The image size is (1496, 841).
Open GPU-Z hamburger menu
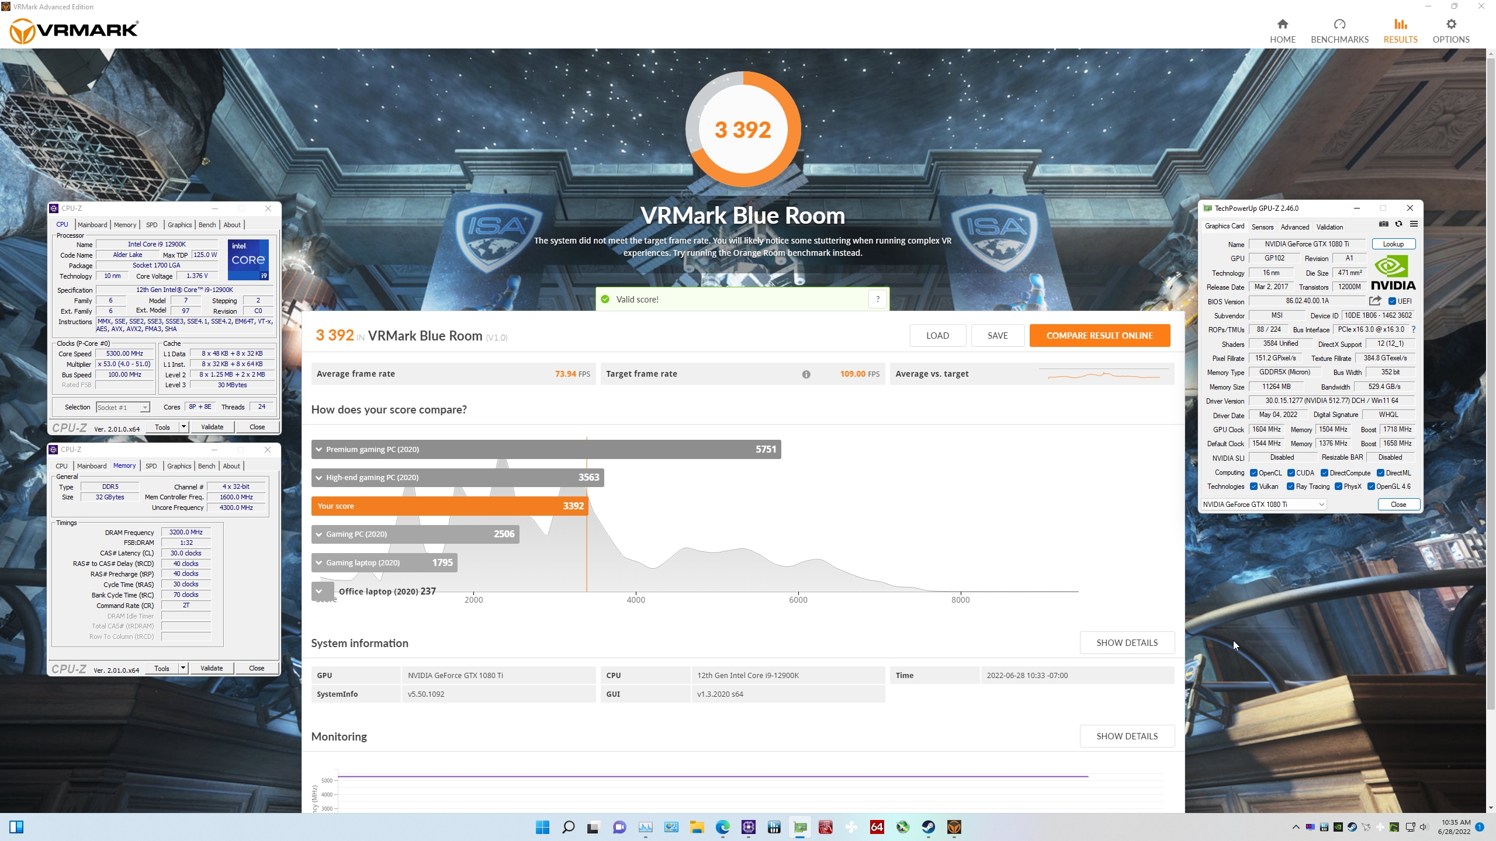click(x=1414, y=224)
